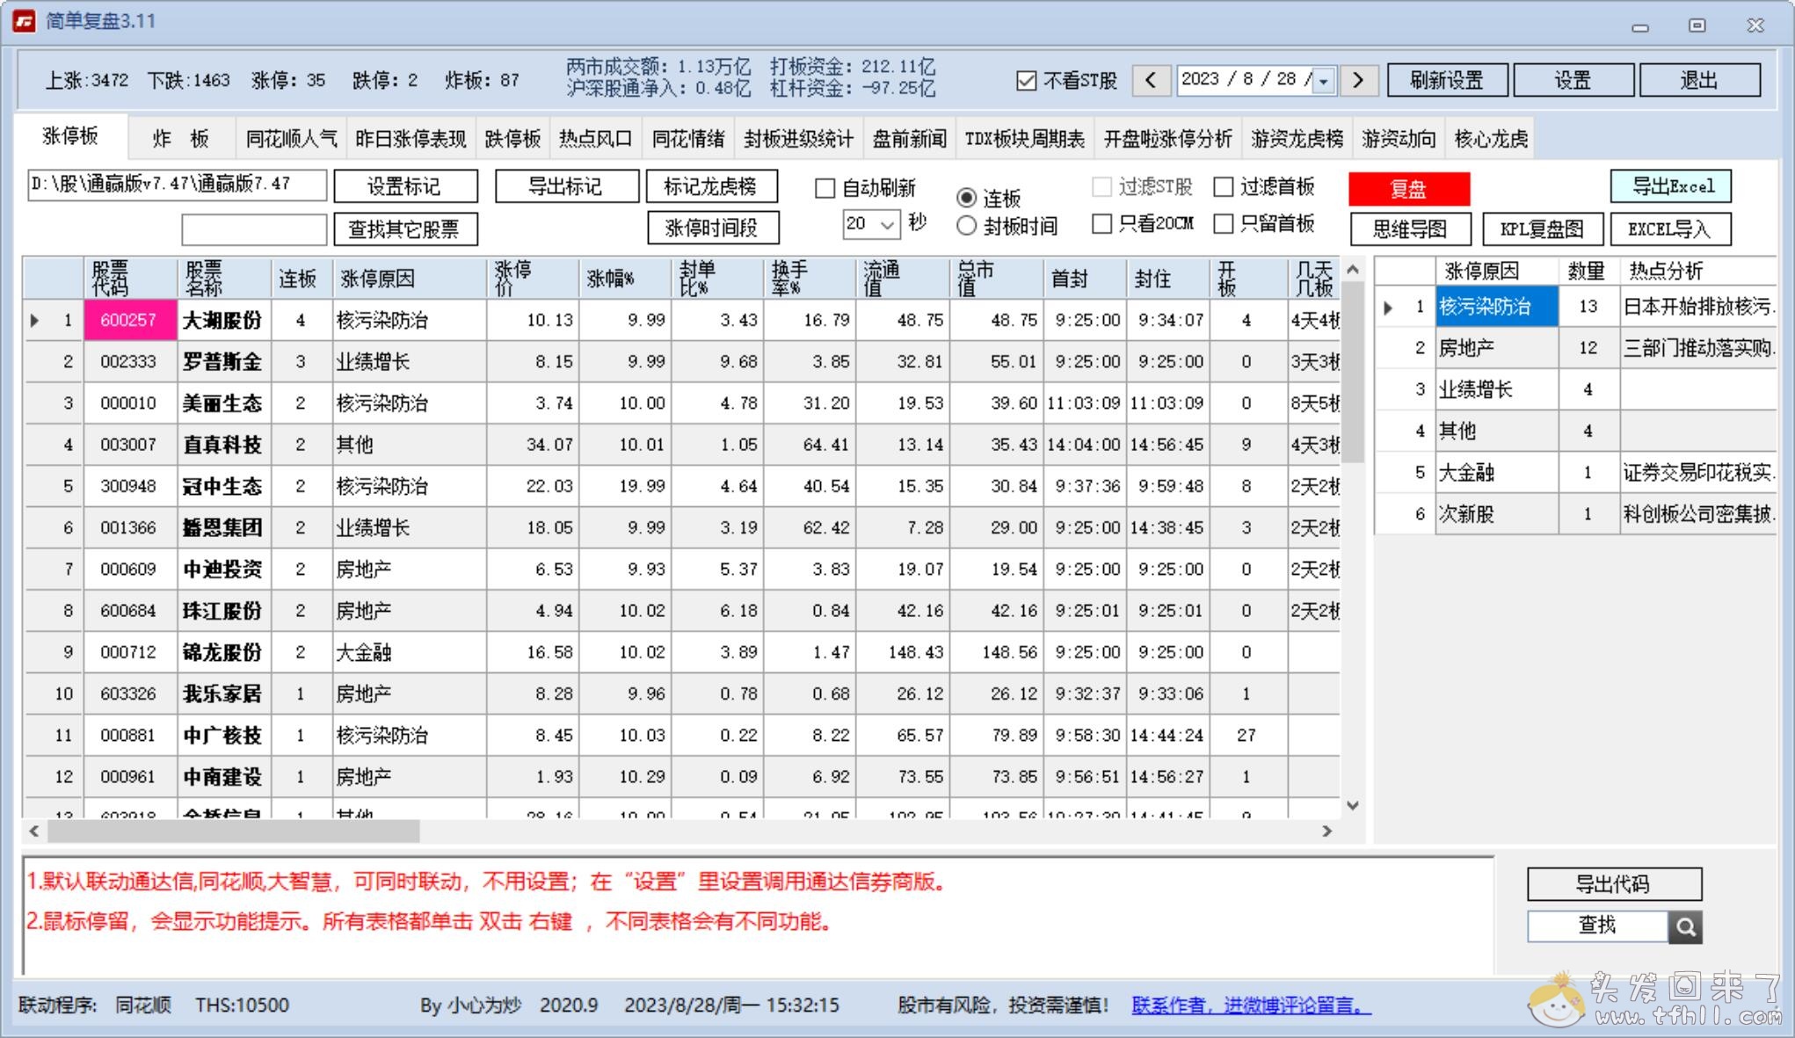Screen dimensions: 1795x1038
Task: Go to next date arrow button
Action: click(x=1358, y=80)
